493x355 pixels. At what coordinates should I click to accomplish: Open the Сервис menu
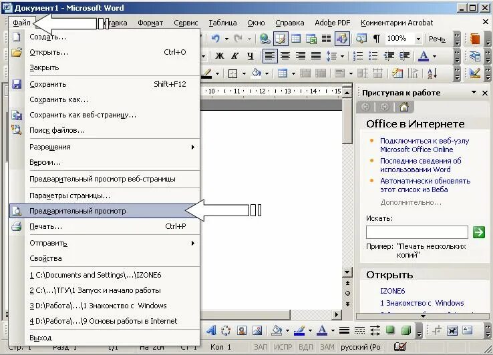pyautogui.click(x=186, y=23)
